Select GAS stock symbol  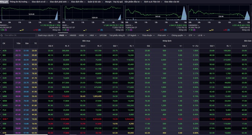coord(4,74)
